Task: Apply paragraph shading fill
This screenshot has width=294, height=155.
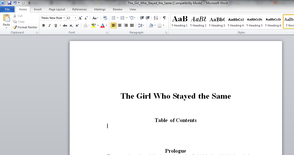Action: (151, 25)
